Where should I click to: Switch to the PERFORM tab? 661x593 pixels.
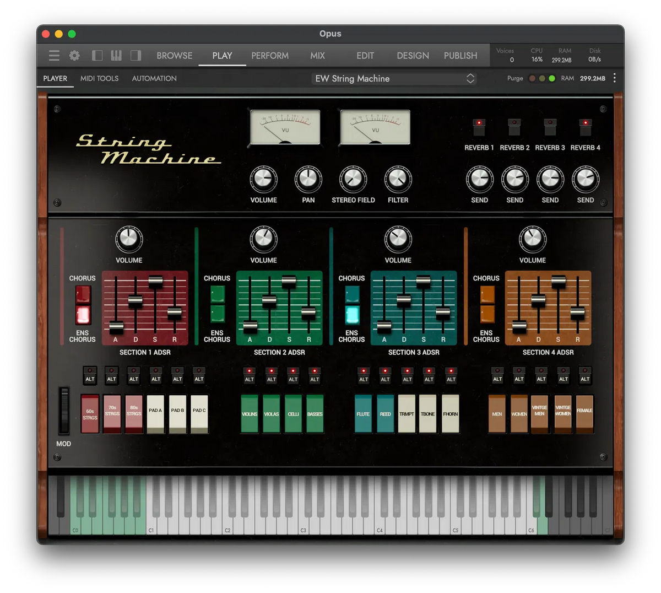point(270,56)
